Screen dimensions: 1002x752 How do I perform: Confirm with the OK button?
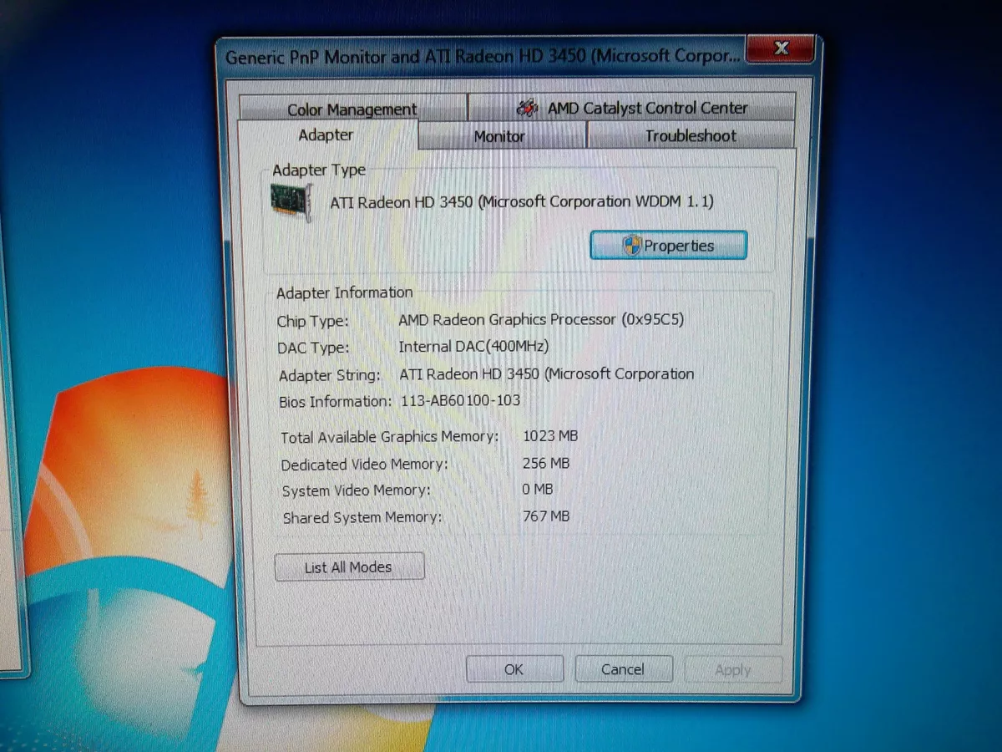tap(514, 669)
